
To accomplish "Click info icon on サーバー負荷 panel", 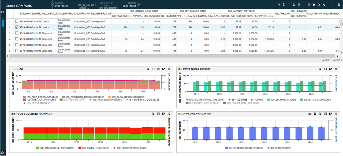I will (x=158, y=69).
